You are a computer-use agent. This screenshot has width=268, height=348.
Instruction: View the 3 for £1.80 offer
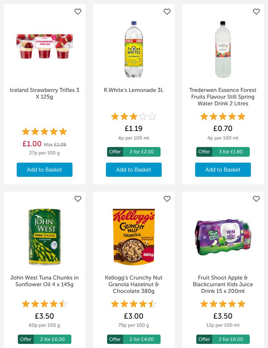(223, 152)
